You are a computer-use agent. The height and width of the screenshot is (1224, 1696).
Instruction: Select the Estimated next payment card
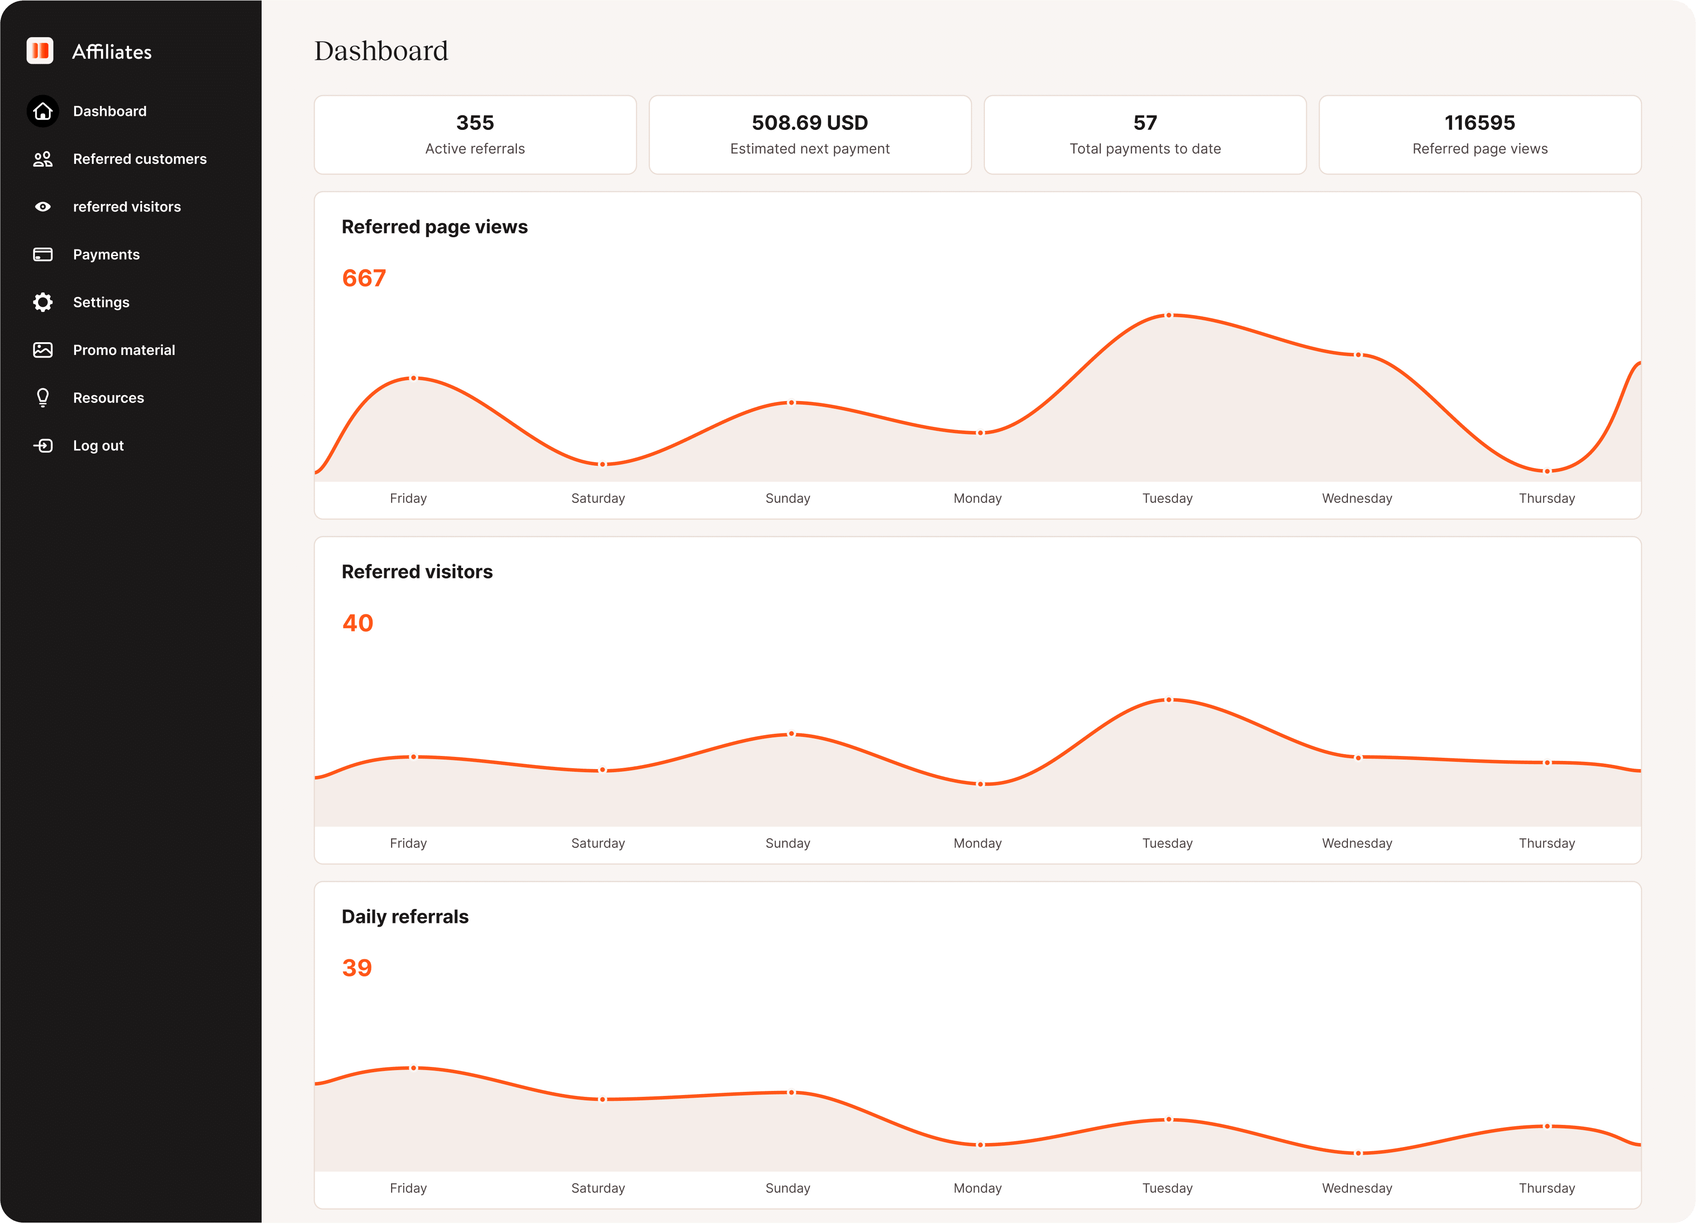pyautogui.click(x=810, y=134)
